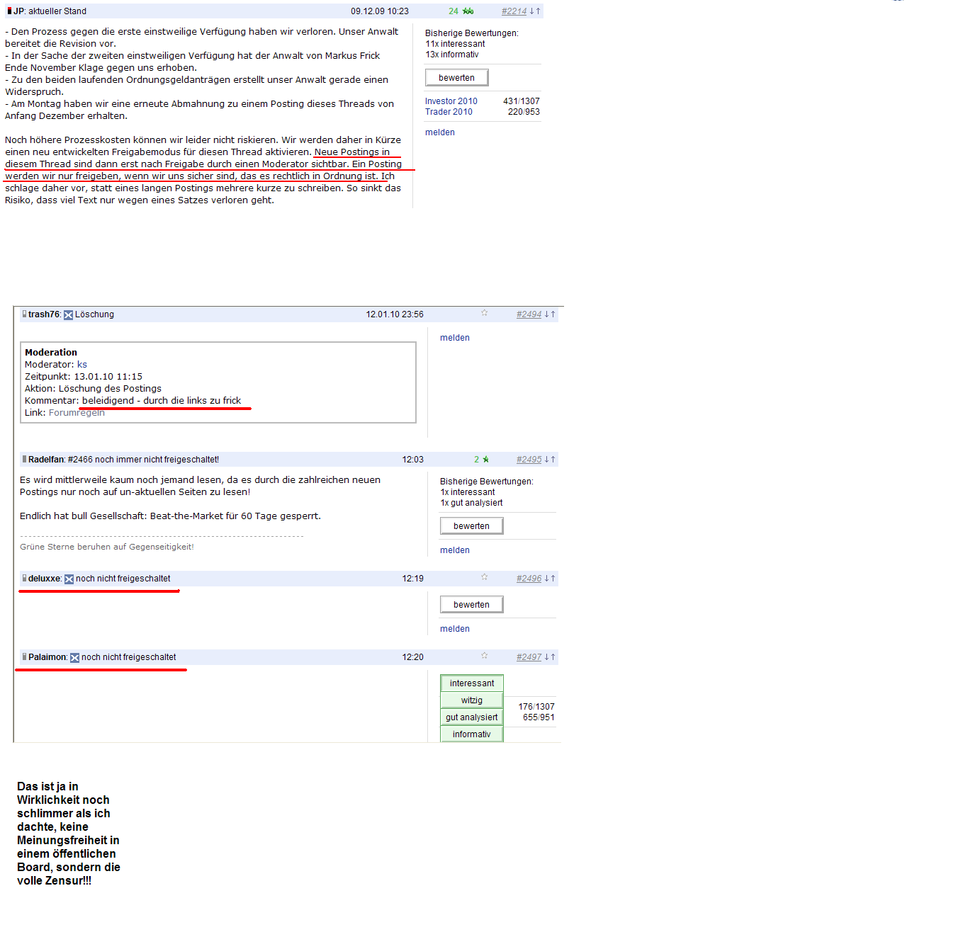The height and width of the screenshot is (932, 980).
Task: Click the up/down arrows next to #2214
Action: point(535,11)
